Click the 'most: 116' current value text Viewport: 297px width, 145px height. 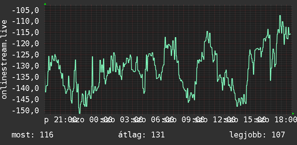click(32, 135)
